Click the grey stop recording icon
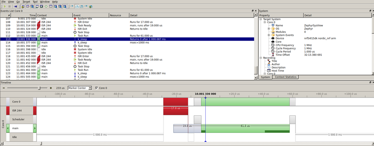Image resolution: width=374 pixels, height=146 pixels. [10, 6]
